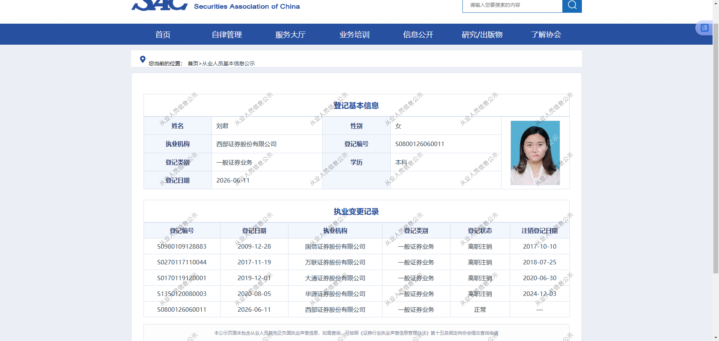Viewport: 719px width, 341px height.
Task: Click date 2019-12-01 cell
Action: coord(254,278)
